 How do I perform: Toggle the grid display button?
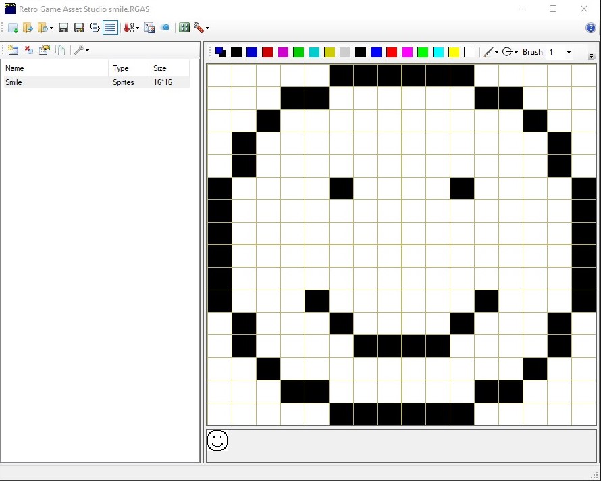110,28
